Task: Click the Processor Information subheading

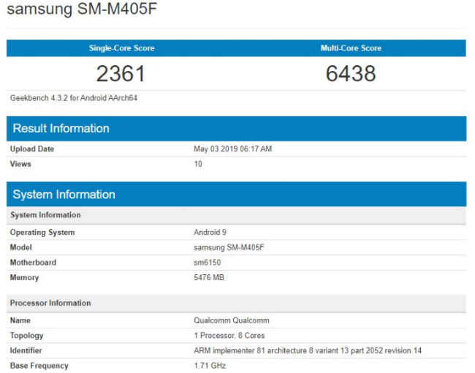Action: point(236,304)
